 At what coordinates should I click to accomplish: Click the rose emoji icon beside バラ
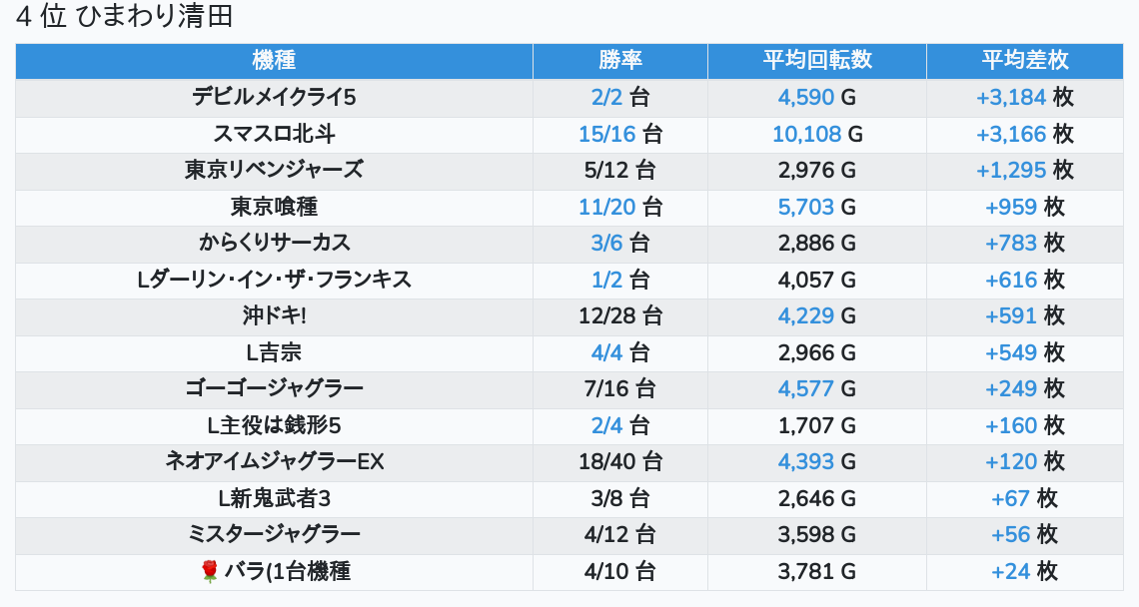pyautogui.click(x=209, y=571)
